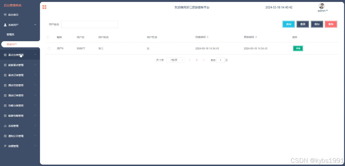Select the 普通用户 submenu item
345x166 pixels.
[20, 44]
